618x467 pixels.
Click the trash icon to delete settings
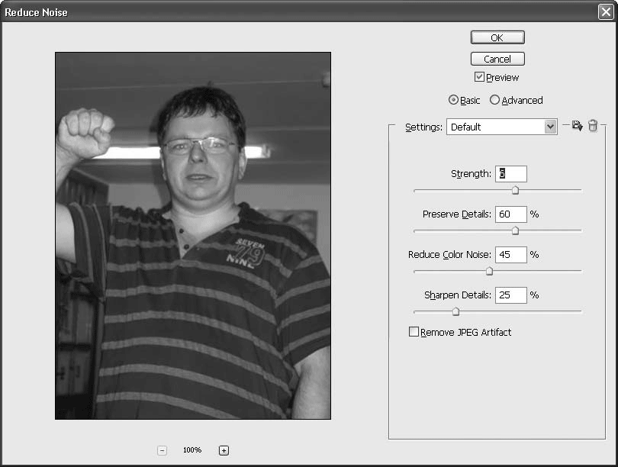pos(593,127)
